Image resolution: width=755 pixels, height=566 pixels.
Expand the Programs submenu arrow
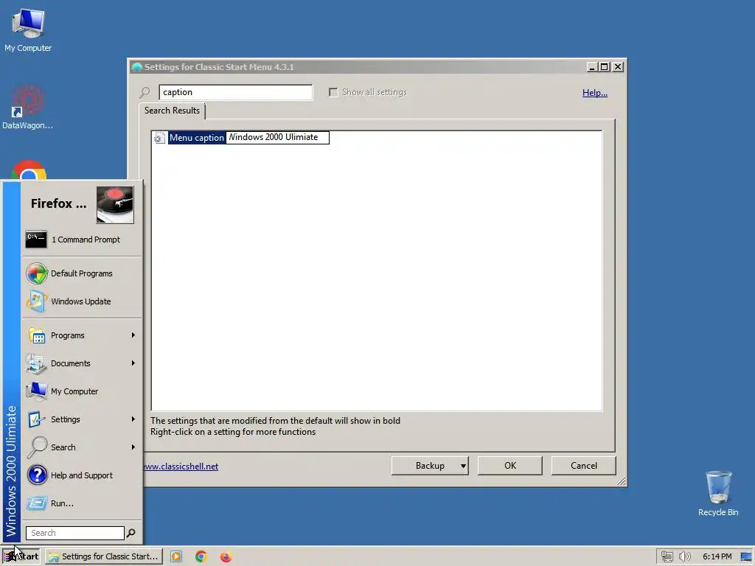coord(133,335)
